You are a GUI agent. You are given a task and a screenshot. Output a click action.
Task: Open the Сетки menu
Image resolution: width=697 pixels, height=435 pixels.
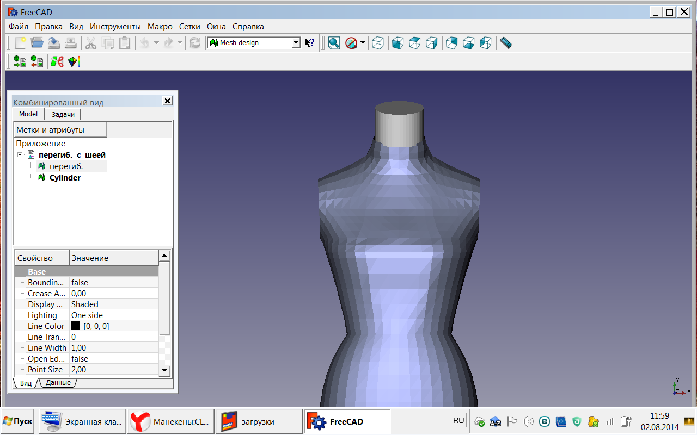(x=189, y=26)
